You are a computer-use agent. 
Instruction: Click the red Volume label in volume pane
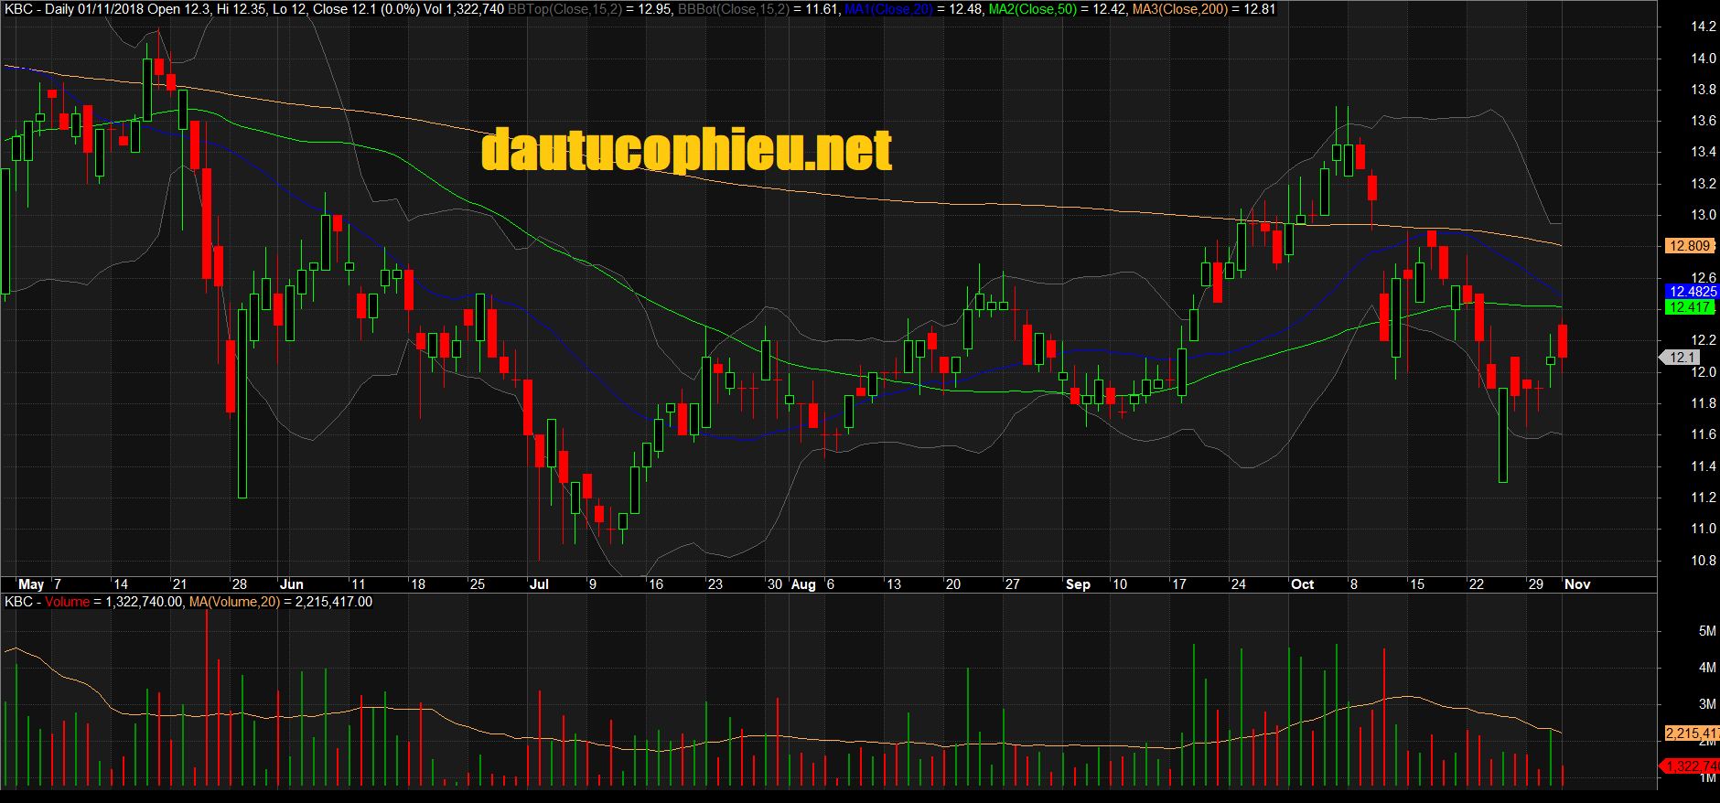[x=67, y=602]
